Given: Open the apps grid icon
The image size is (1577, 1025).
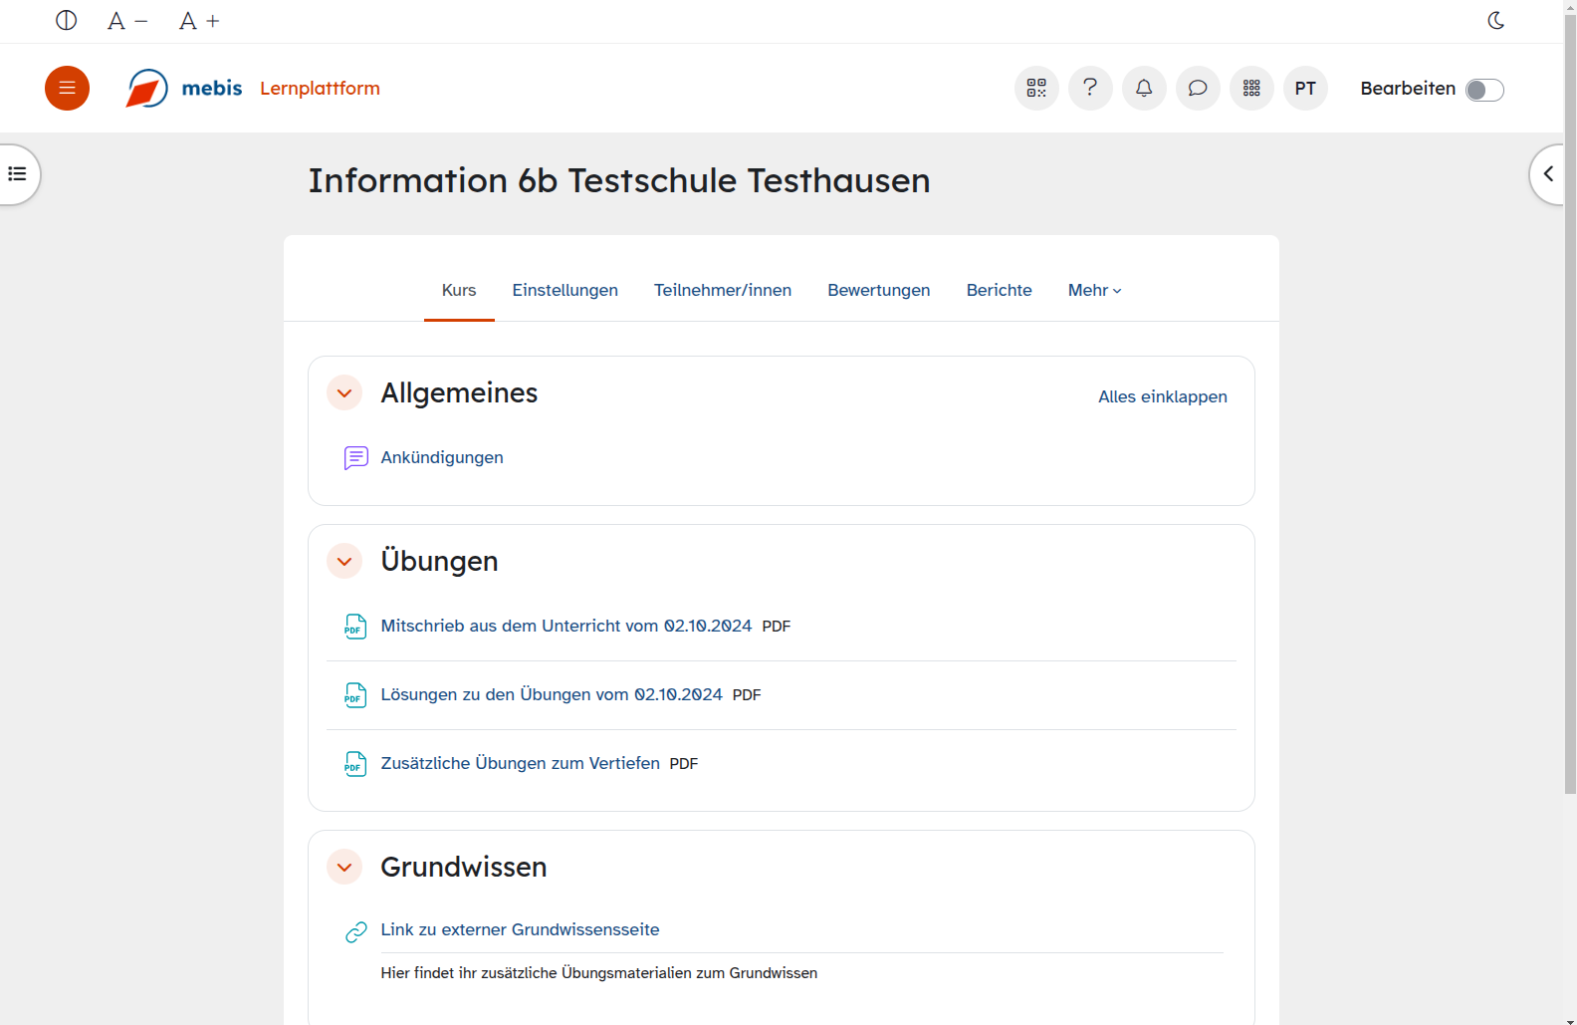Looking at the screenshot, I should (x=1251, y=89).
